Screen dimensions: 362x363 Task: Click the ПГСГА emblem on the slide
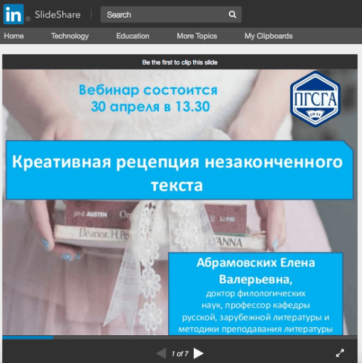(316, 99)
